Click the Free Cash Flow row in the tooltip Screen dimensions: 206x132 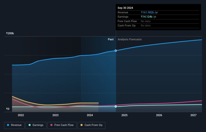pos(158,21)
